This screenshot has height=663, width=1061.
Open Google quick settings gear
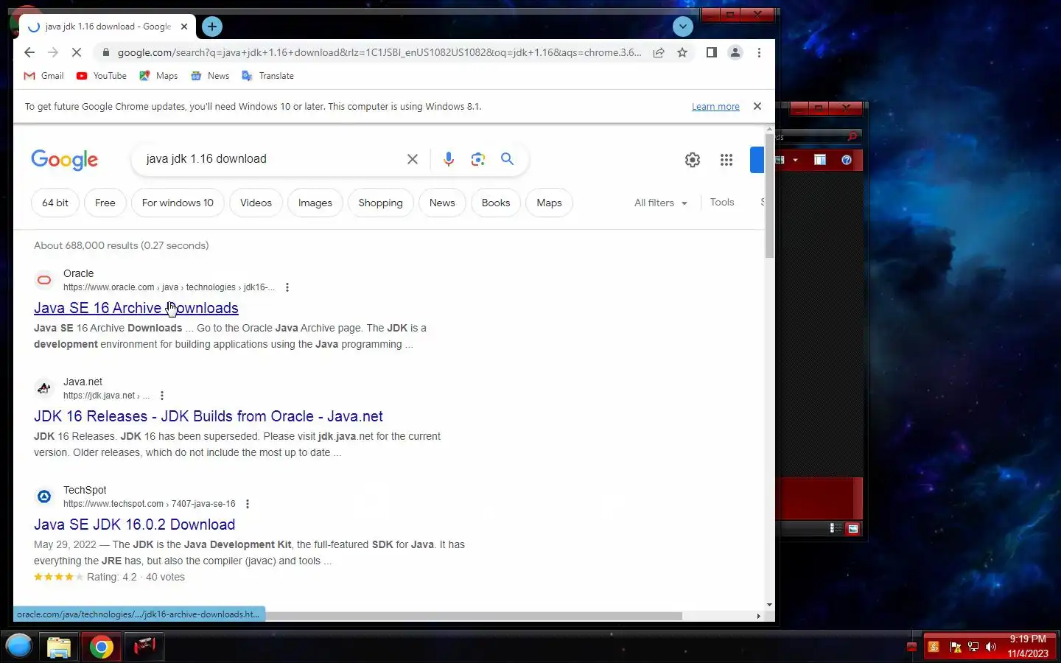pyautogui.click(x=693, y=160)
